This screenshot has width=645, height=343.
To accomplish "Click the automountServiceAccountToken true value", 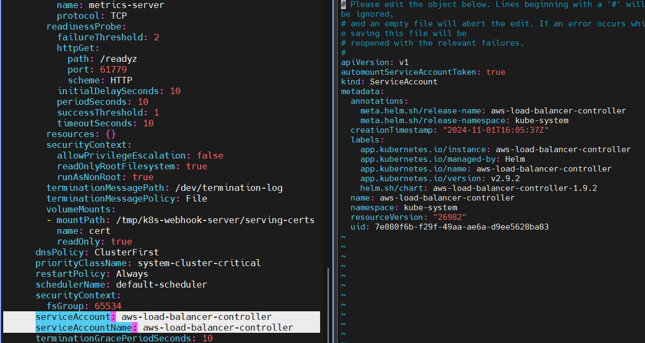I will (496, 72).
